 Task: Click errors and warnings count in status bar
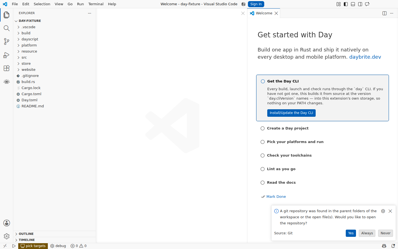pos(78,246)
